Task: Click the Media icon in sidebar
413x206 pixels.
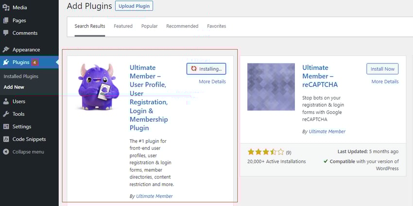Action: click(x=6, y=8)
